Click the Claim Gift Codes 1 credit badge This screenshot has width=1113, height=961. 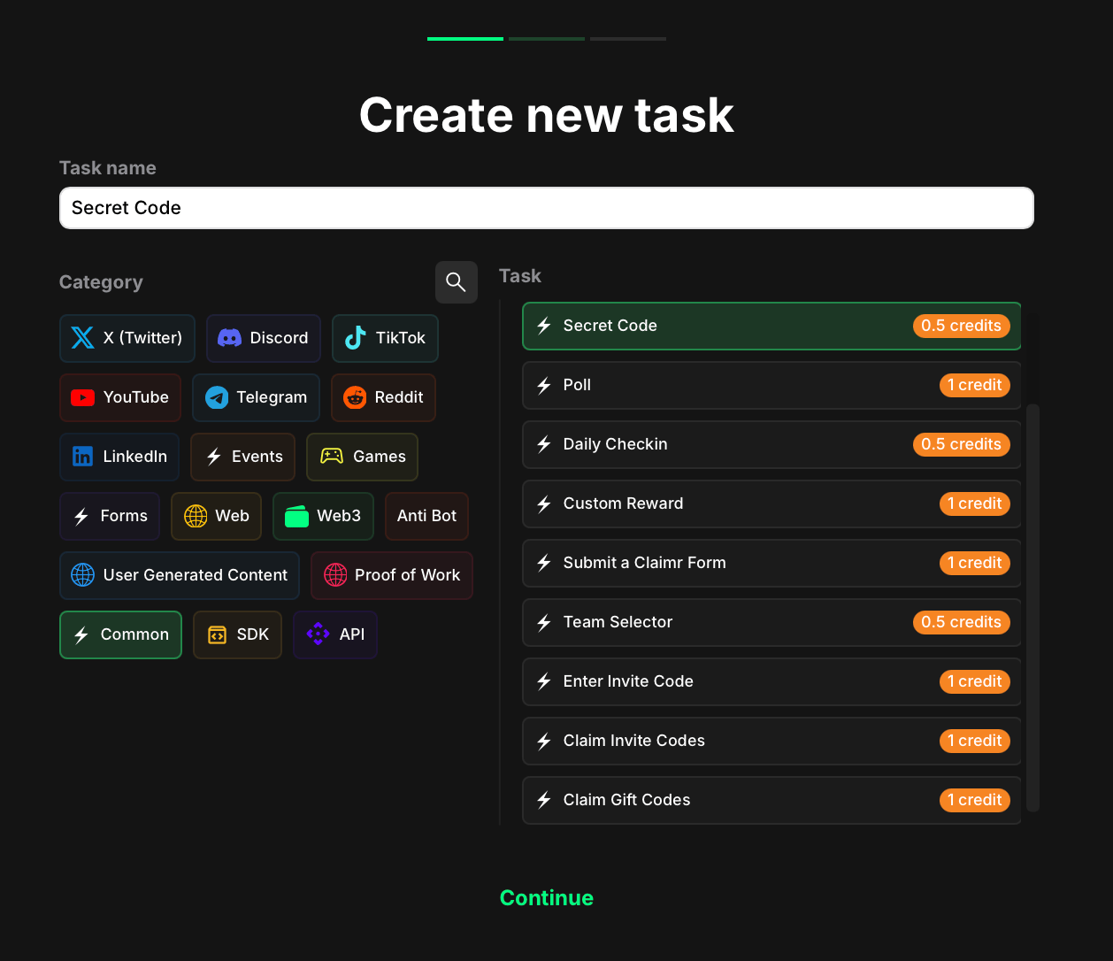click(x=975, y=800)
